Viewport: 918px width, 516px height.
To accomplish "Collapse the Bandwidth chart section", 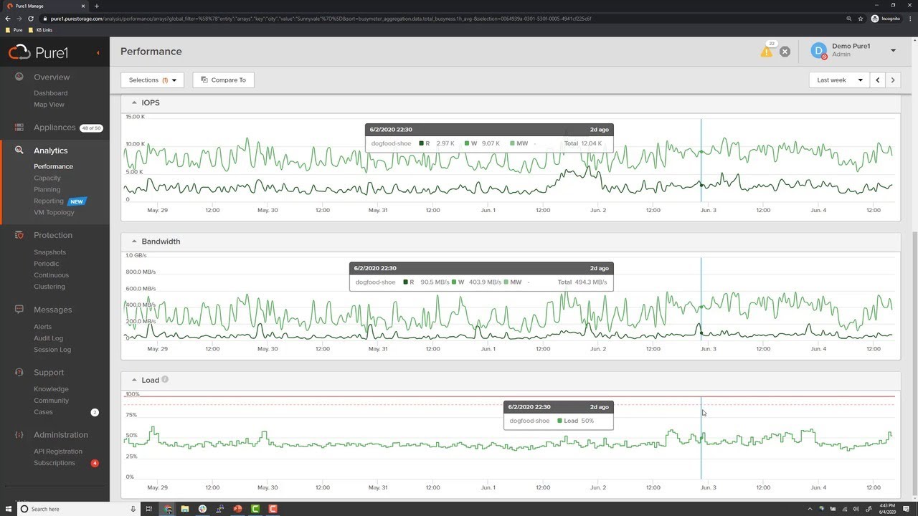I will (x=134, y=242).
